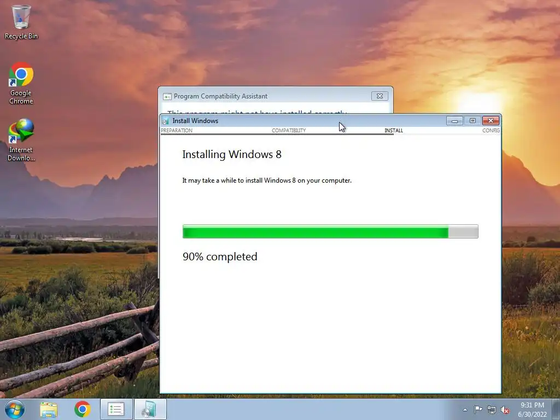The image size is (560, 420).
Task: Select the Google Chrome desktop shortcut
Action: pyautogui.click(x=21, y=83)
